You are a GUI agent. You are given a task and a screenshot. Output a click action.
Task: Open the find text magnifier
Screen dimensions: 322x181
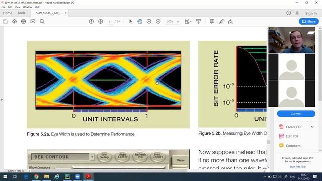(42, 21)
